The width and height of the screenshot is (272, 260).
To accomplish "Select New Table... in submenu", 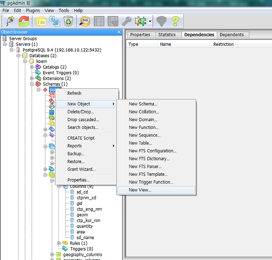I will click(x=156, y=143).
